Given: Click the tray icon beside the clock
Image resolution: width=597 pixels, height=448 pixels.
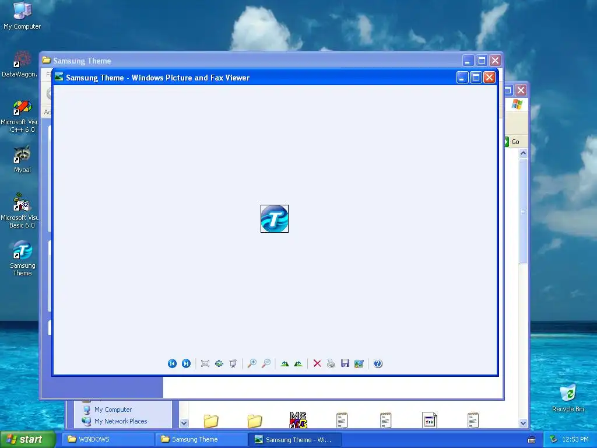Looking at the screenshot, I should [554, 439].
